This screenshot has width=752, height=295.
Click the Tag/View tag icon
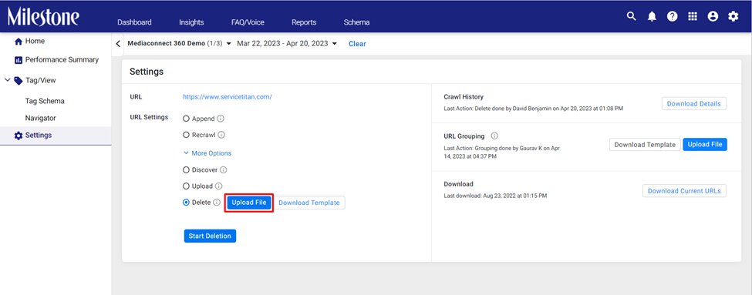19,80
